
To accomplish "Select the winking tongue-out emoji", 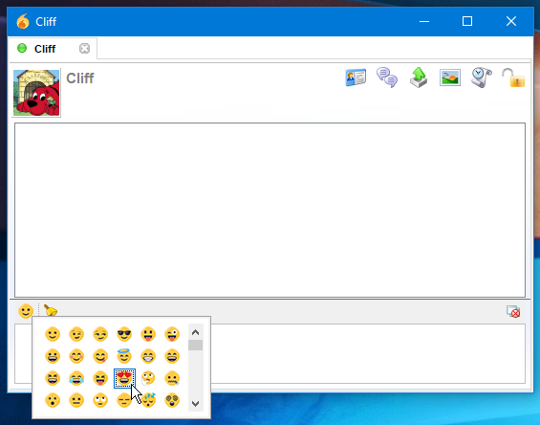I will [172, 334].
